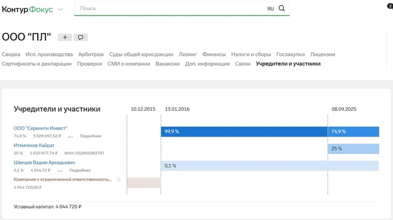Expand ellipsis in the Серенити Инвест row

(x=71, y=137)
